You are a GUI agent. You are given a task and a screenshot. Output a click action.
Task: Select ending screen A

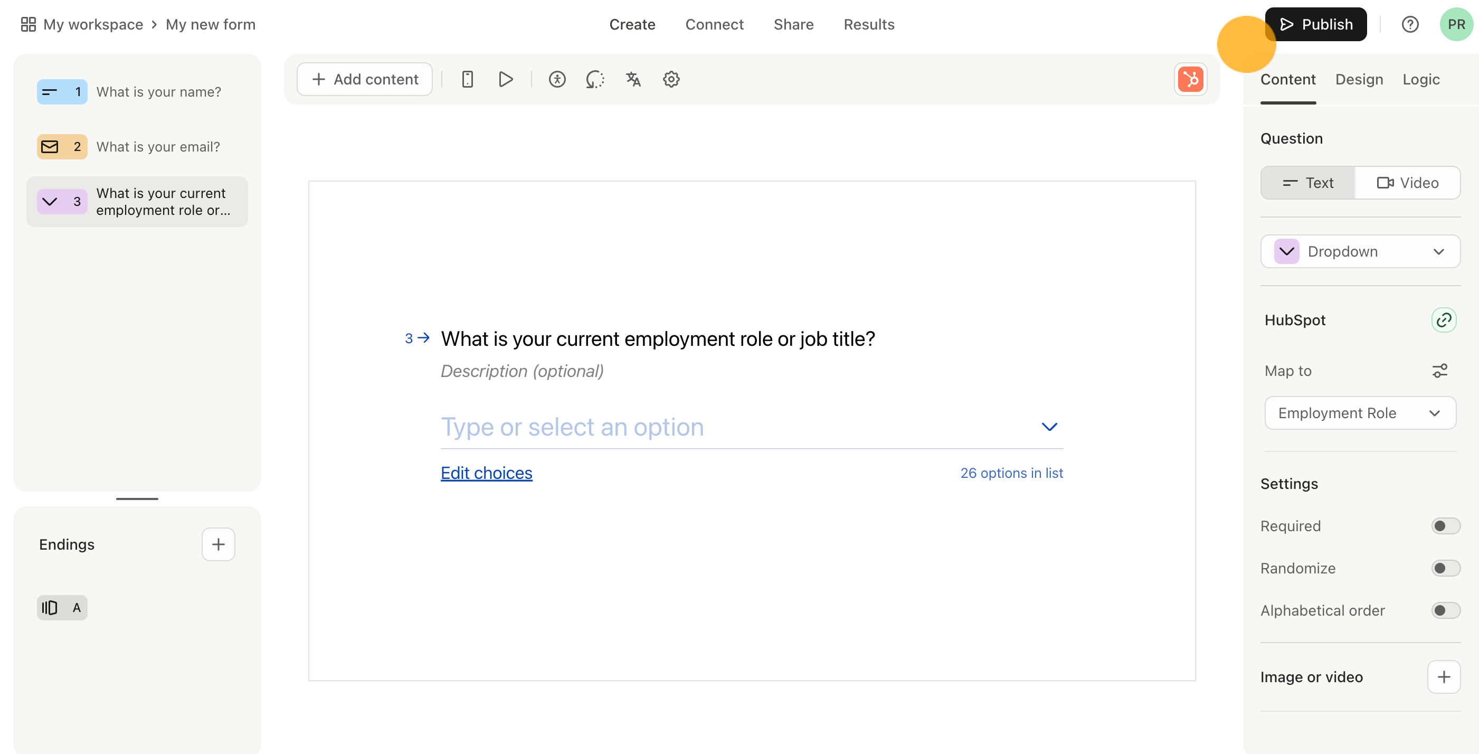pos(62,608)
